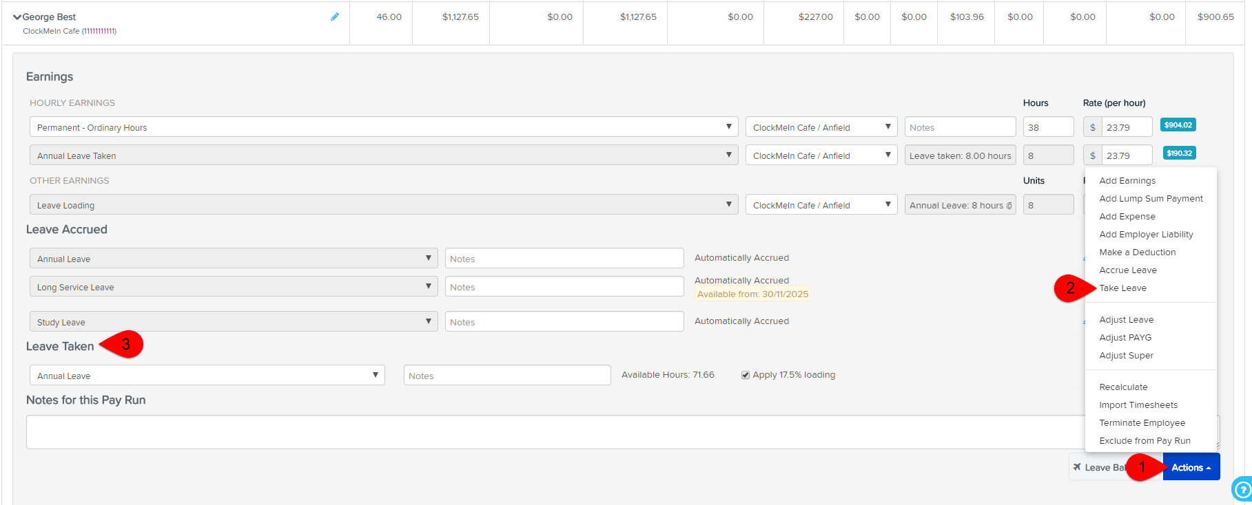Choose Recalculate from the Actions menu

click(1123, 387)
